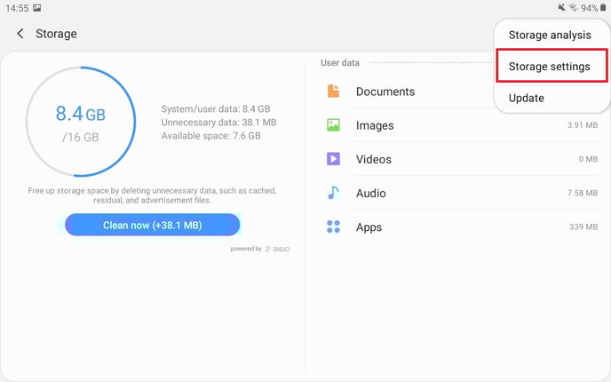The height and width of the screenshot is (382, 611).
Task: Tap the circular 8.4 GB usage gauge
Action: click(x=81, y=122)
